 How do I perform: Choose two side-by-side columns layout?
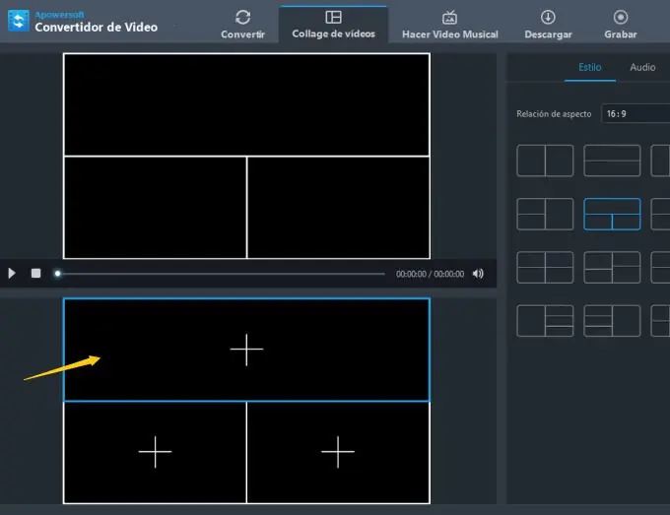(x=545, y=161)
